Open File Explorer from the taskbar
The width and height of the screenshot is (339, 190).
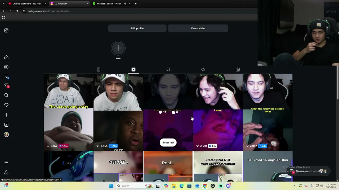pos(174,186)
